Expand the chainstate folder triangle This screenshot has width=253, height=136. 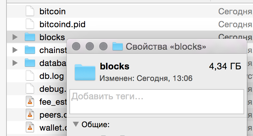15,50
